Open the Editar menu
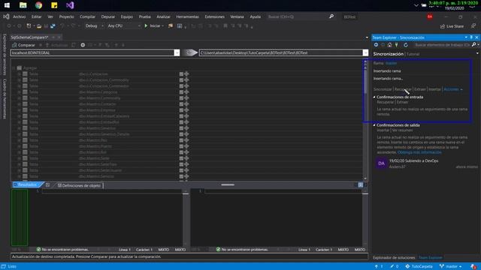 click(x=36, y=16)
